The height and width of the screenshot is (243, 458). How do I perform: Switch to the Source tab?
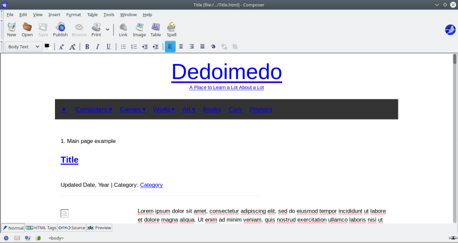pos(72,228)
